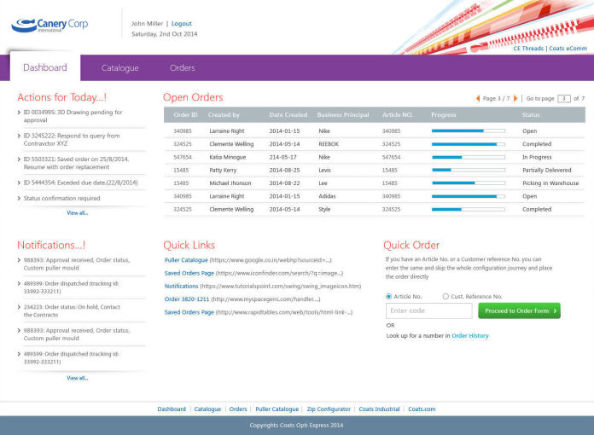This screenshot has width=594, height=435.
Task: Click Progress column header
Action: [x=444, y=114]
